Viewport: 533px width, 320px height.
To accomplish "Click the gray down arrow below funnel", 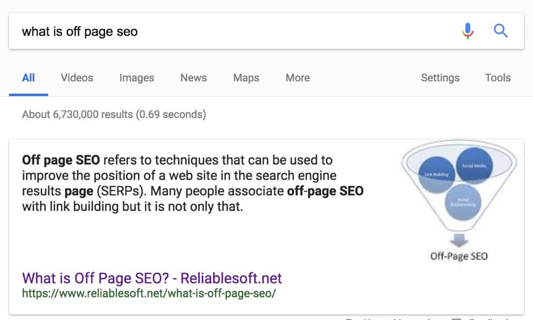I will tap(459, 241).
